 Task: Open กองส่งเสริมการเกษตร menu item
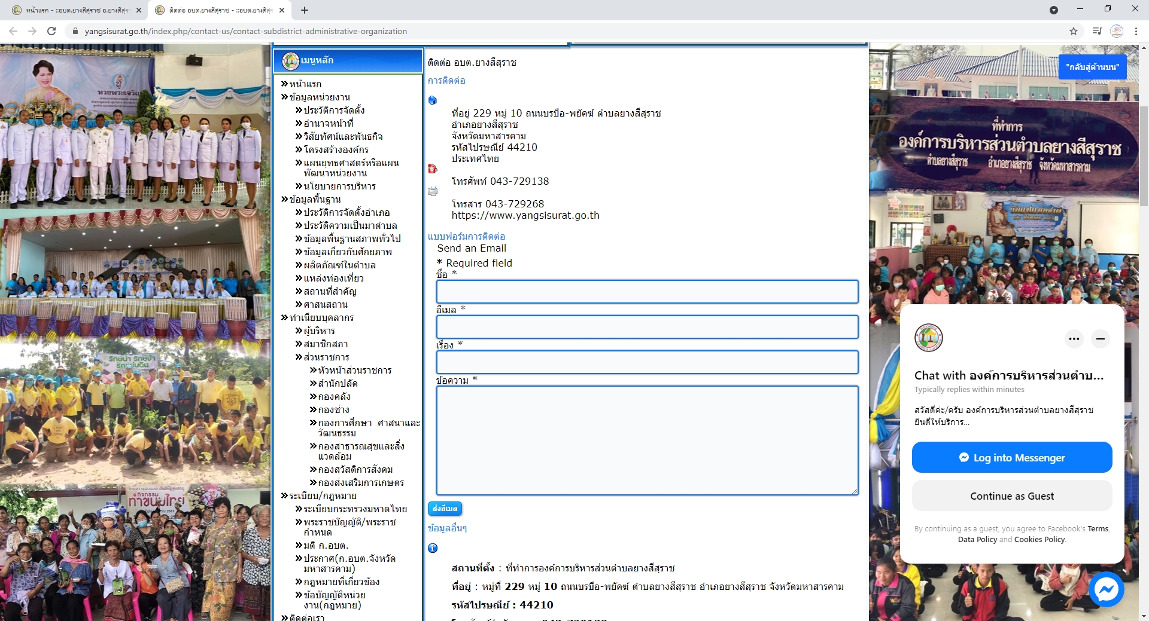[x=361, y=482]
